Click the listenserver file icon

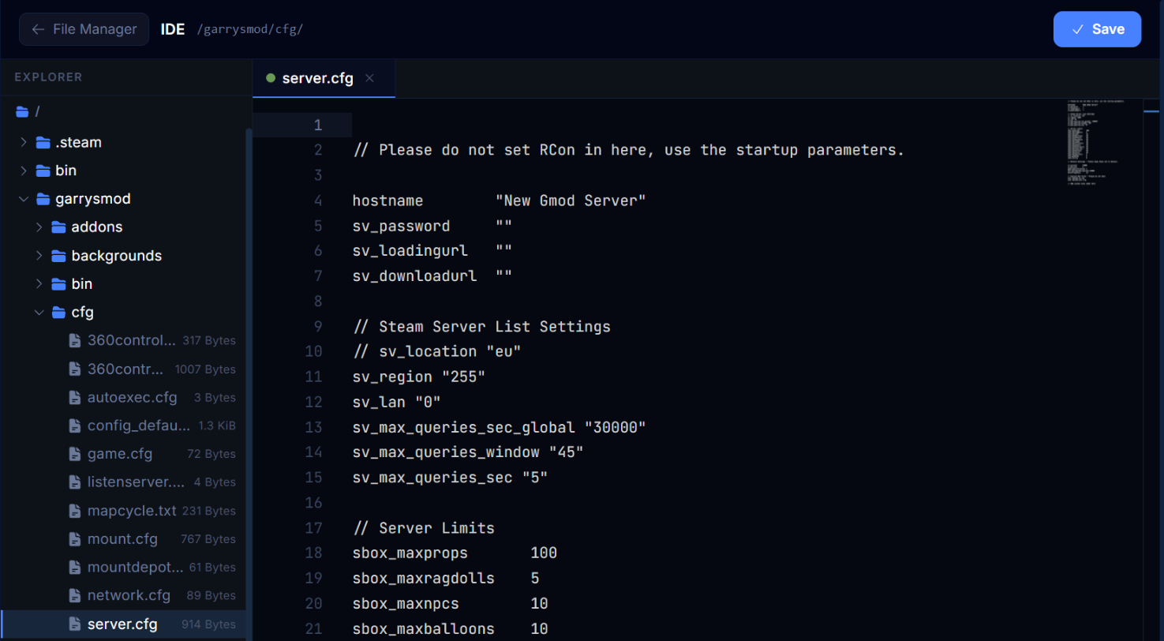pos(74,482)
